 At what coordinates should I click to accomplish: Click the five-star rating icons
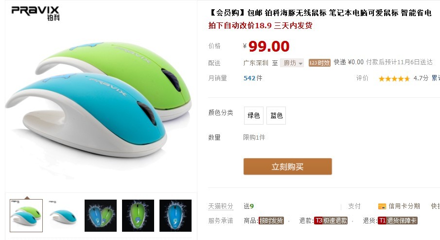pos(394,78)
